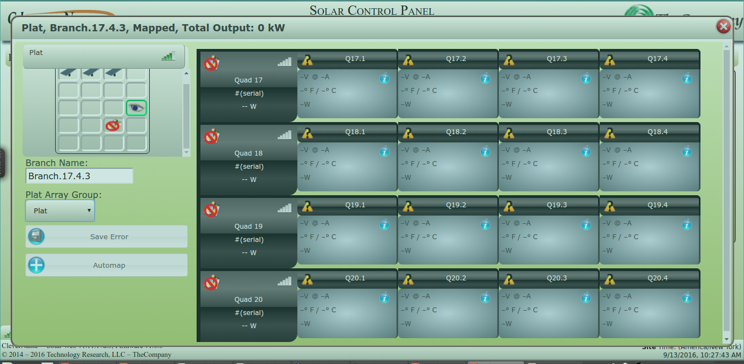
Task: Click the unmapped icon for Quad 17
Action: tap(211, 63)
